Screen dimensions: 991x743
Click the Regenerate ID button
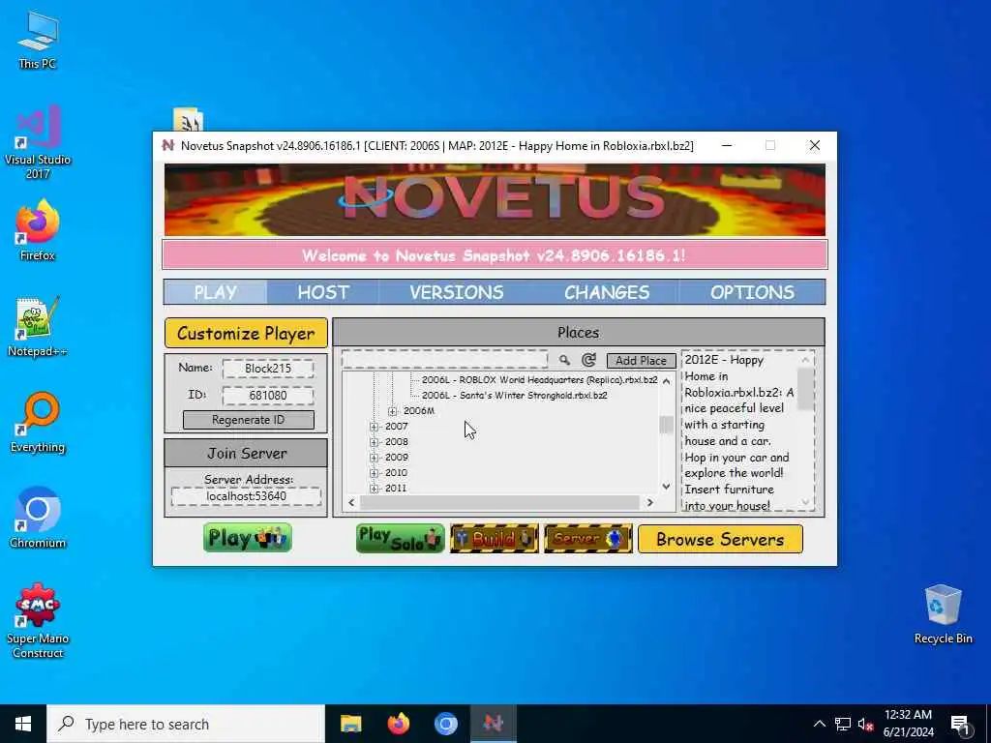tap(249, 420)
